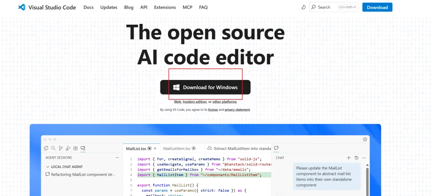Screen dimensions: 431x196
Task: Click the chat panel scrollbar thumb
Action: point(367,181)
